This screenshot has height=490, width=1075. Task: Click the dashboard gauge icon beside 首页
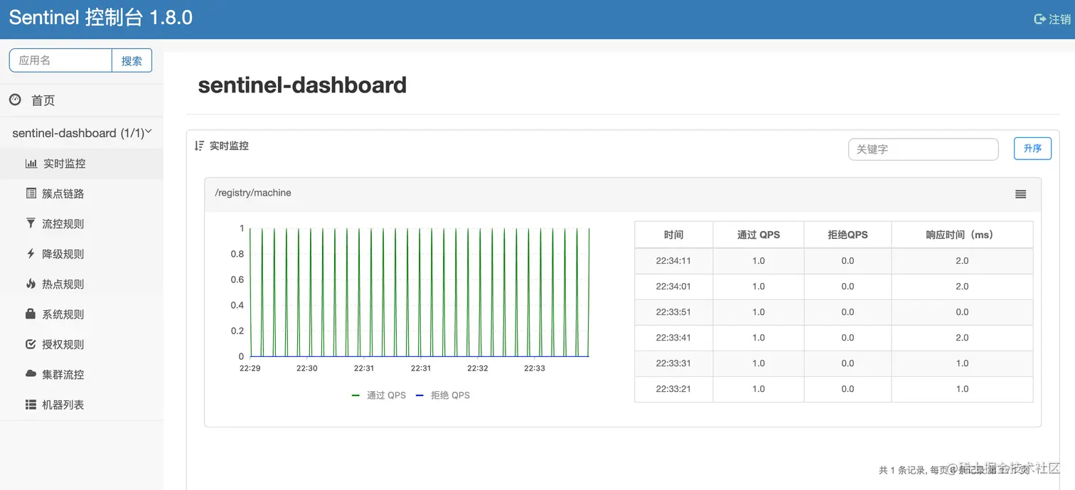[15, 100]
